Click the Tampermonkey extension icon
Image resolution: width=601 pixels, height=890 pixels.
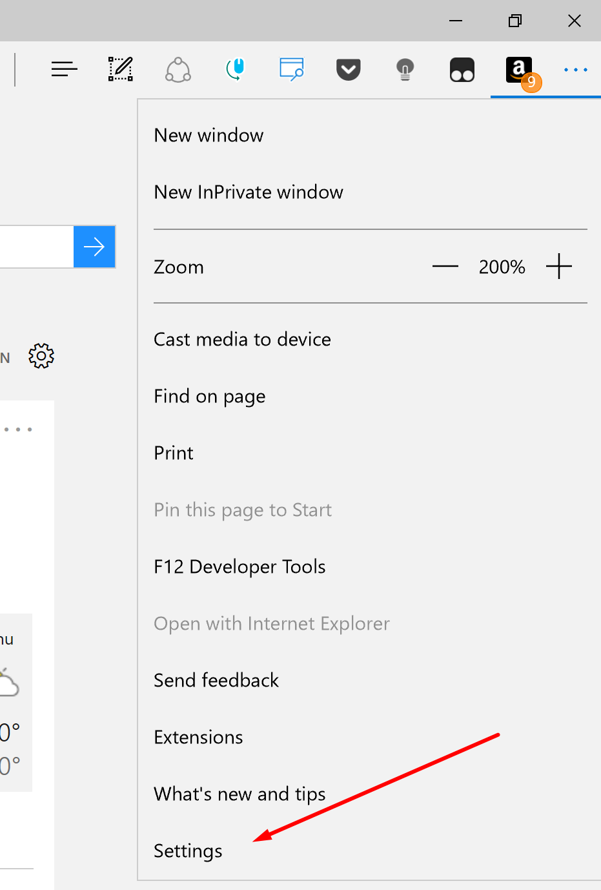click(x=462, y=69)
